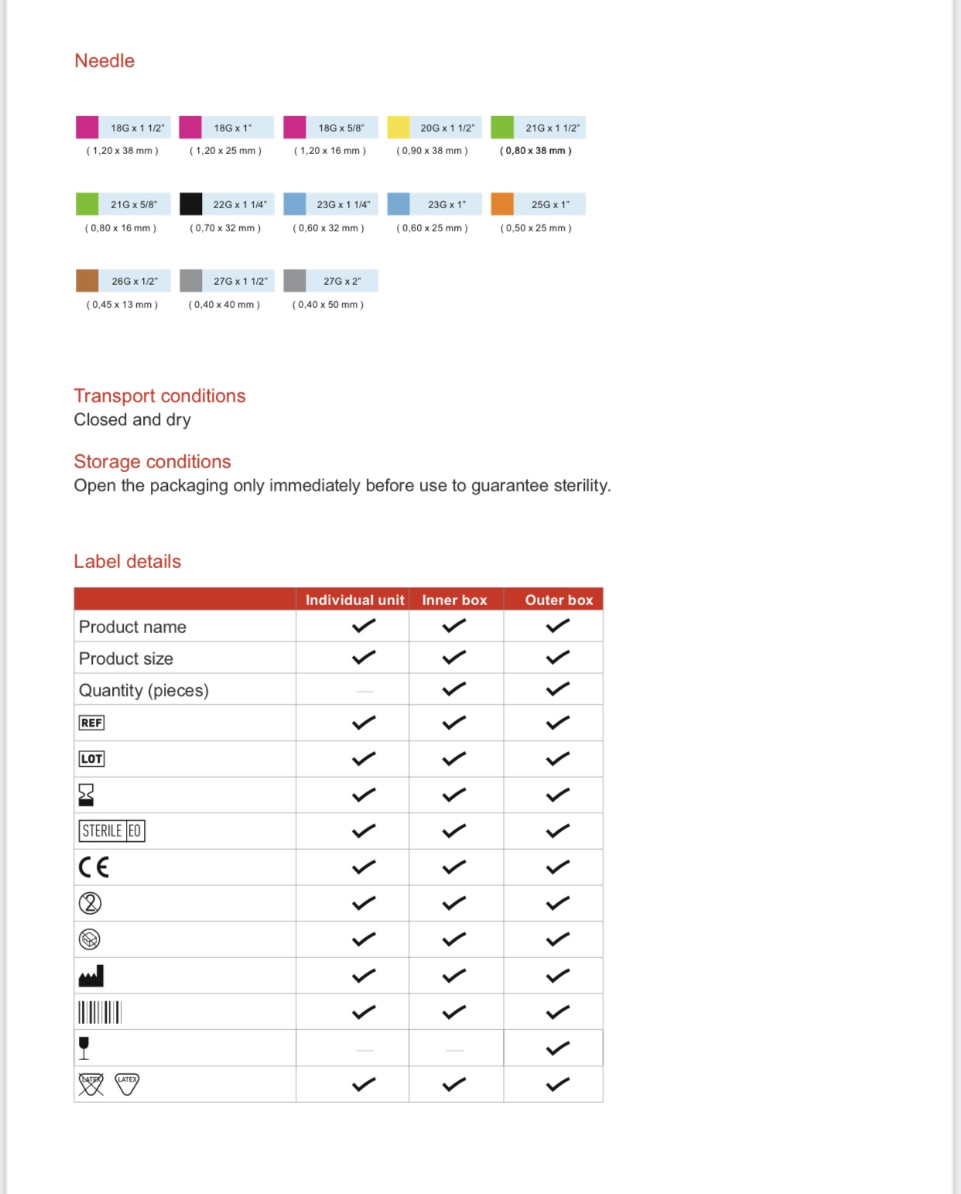Click the do-not-reuse crossed 2 icon
The height and width of the screenshot is (1194, 961).
pos(91,903)
